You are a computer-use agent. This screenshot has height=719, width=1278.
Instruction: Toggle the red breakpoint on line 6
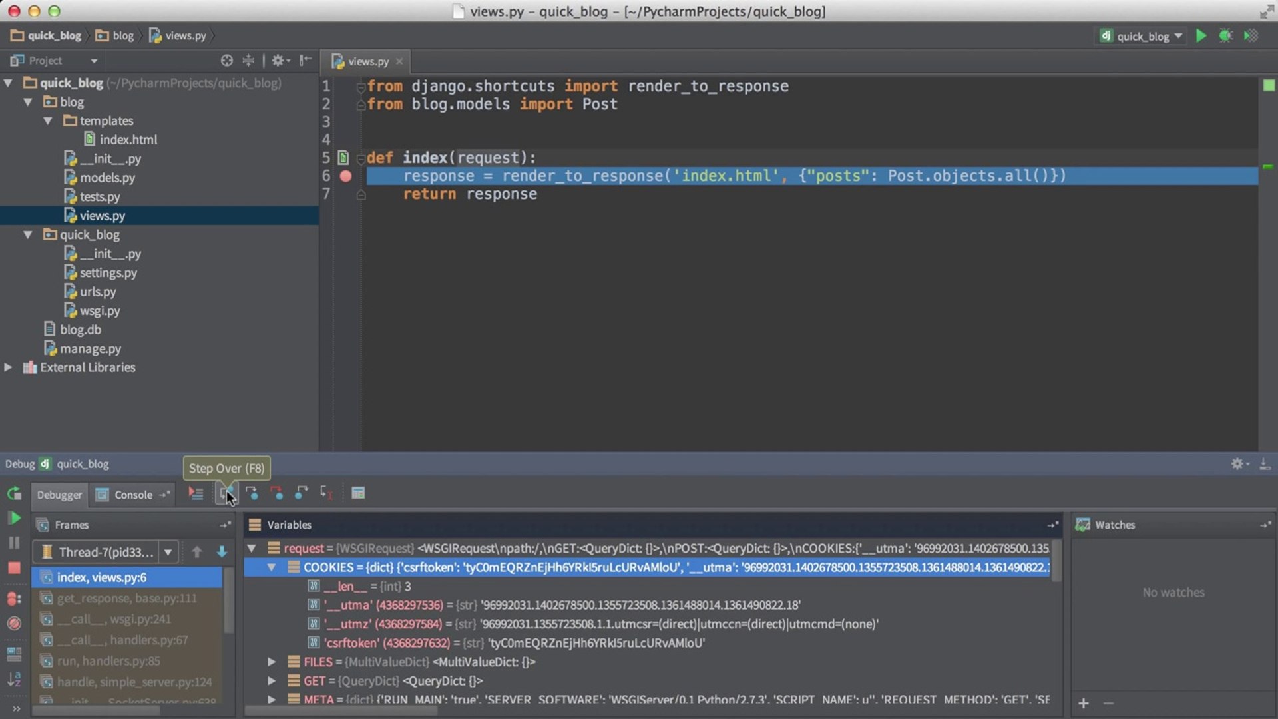(345, 176)
